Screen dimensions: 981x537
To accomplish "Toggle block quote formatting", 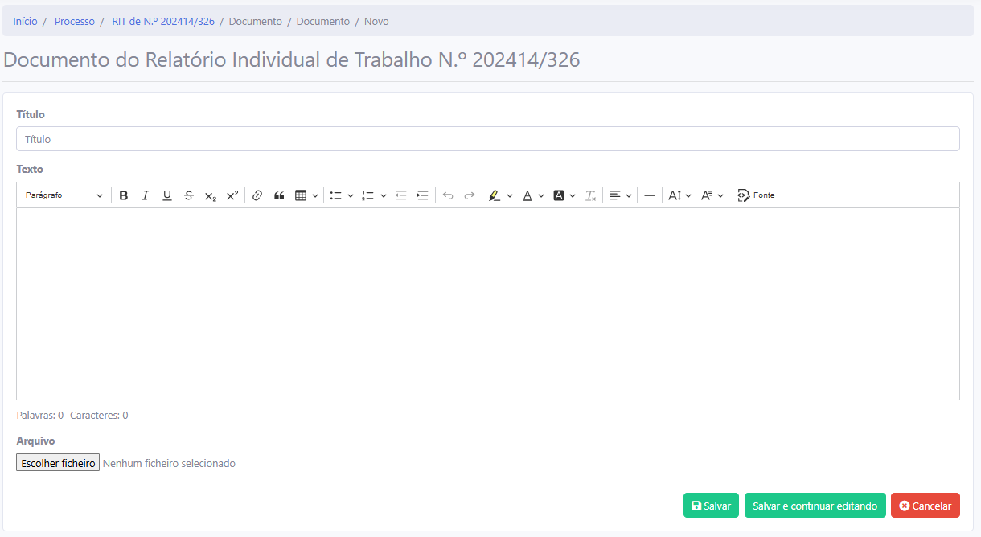I will [279, 195].
